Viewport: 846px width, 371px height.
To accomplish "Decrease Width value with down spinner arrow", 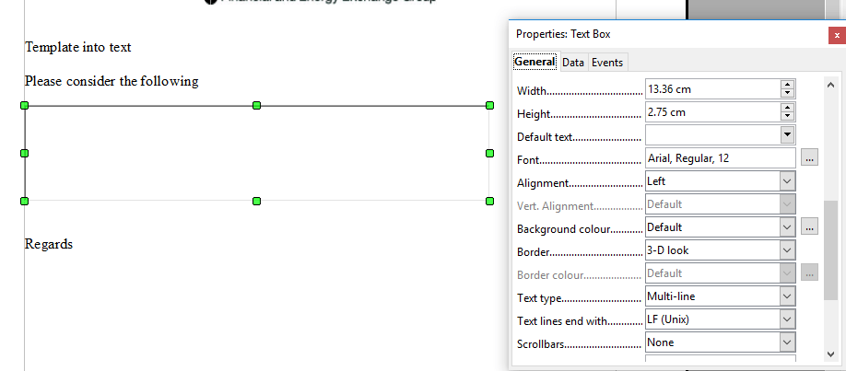I will pyautogui.click(x=787, y=94).
